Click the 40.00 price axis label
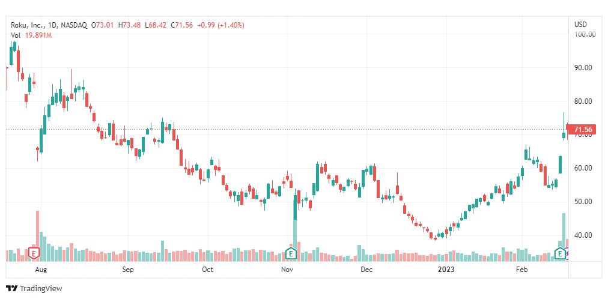The width and height of the screenshot is (608, 299). [x=583, y=235]
